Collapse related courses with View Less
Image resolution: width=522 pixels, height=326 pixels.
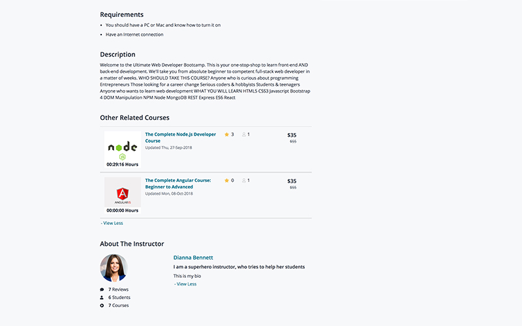point(112,223)
